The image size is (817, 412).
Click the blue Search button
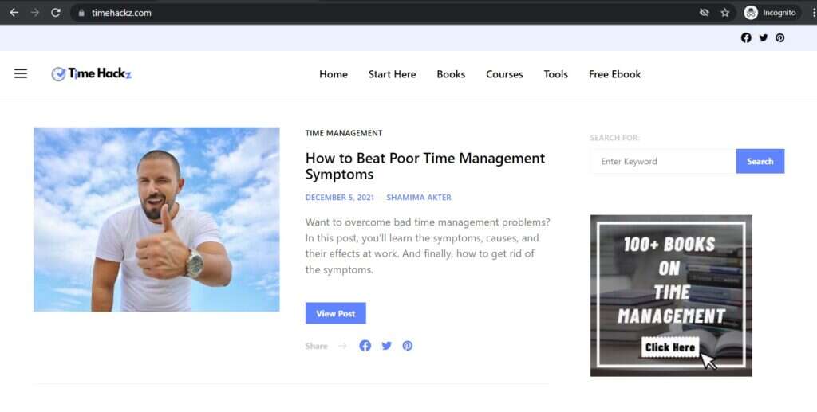[x=760, y=161]
